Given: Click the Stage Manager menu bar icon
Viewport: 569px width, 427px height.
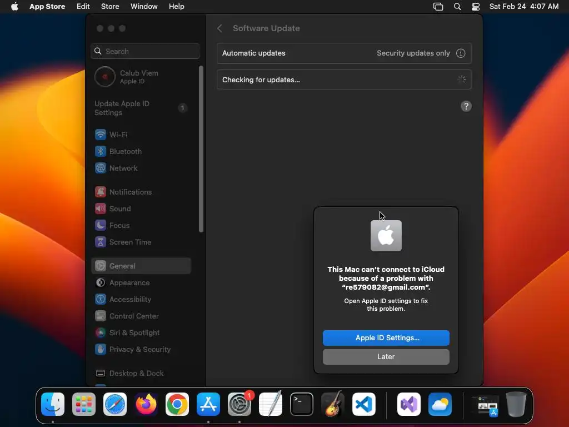Looking at the screenshot, I should pos(438,7).
